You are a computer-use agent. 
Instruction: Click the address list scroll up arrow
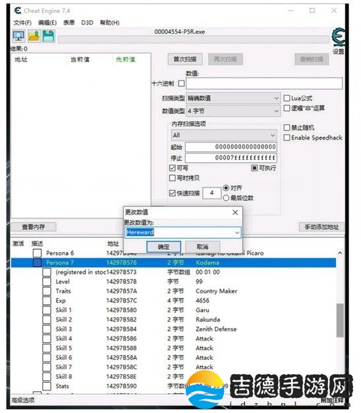pyautogui.click(x=340, y=253)
